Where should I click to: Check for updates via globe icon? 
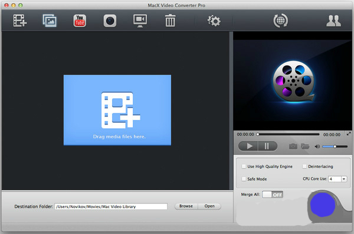click(280, 21)
